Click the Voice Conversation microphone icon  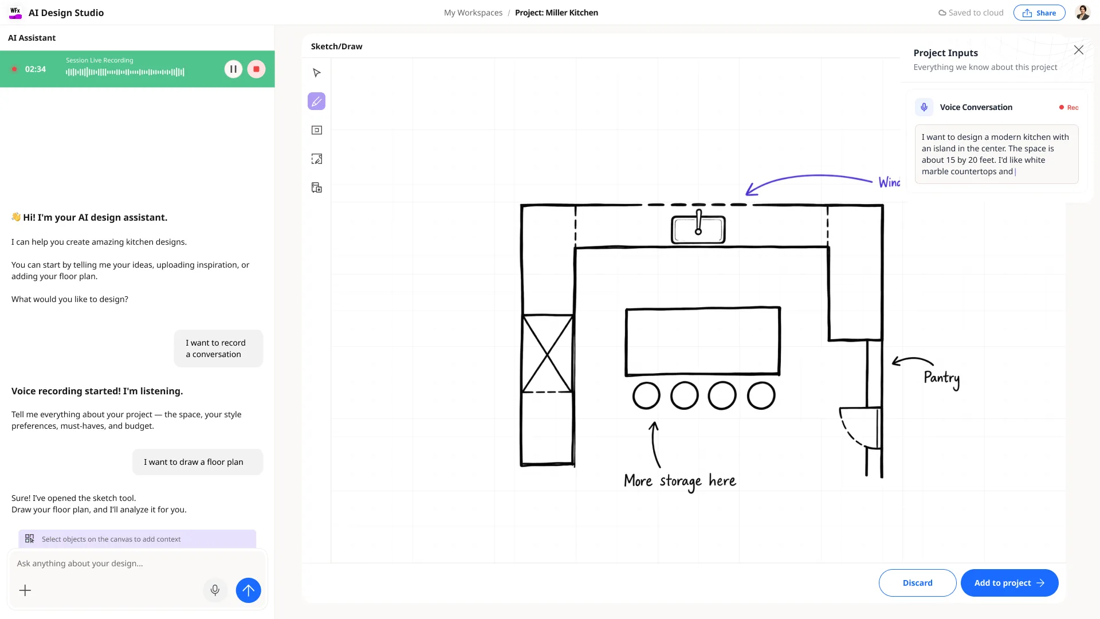tap(924, 107)
